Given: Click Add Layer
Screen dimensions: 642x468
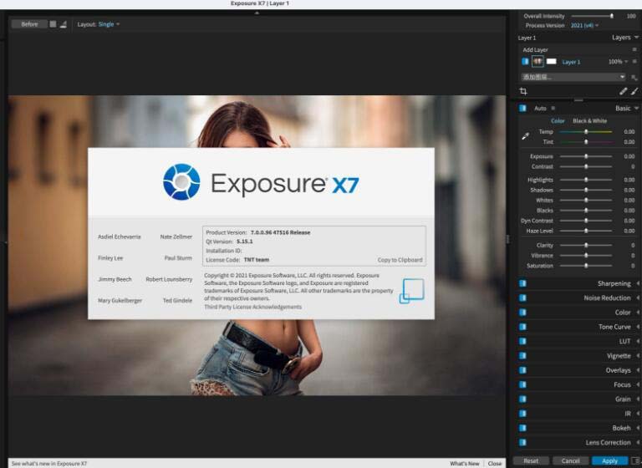Looking at the screenshot, I should tap(535, 49).
